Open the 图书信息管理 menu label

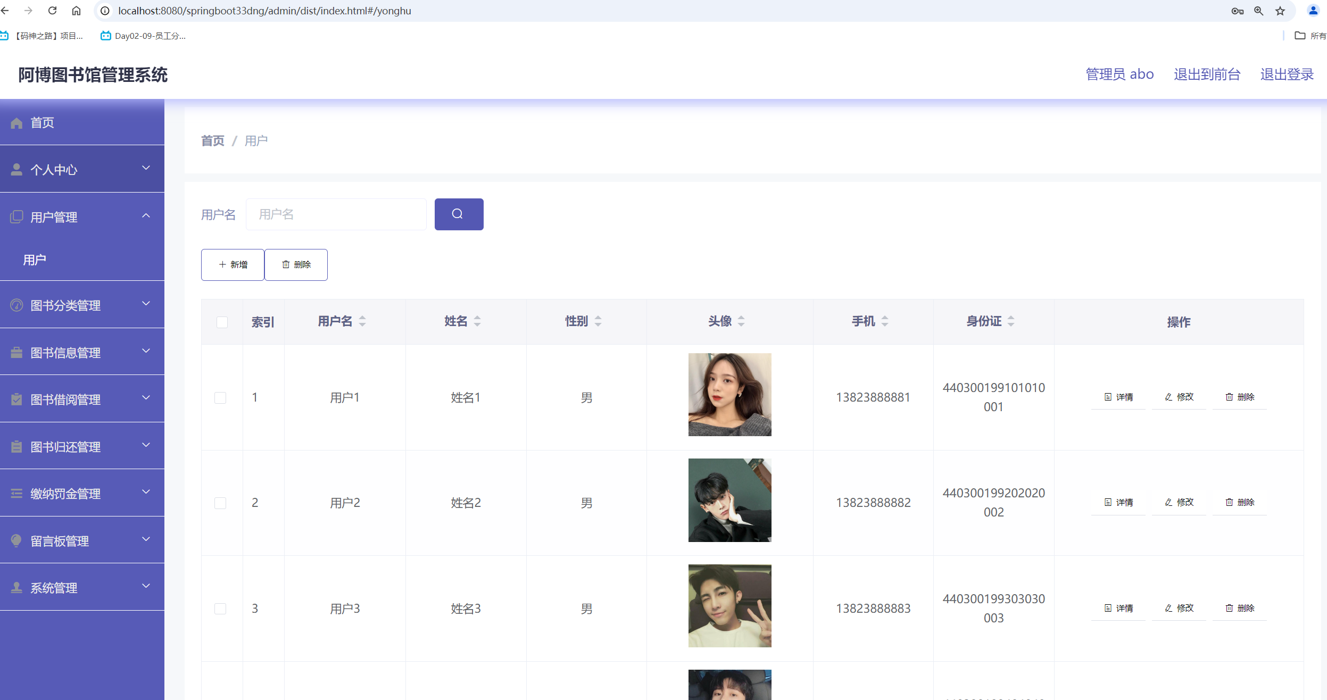(x=65, y=353)
